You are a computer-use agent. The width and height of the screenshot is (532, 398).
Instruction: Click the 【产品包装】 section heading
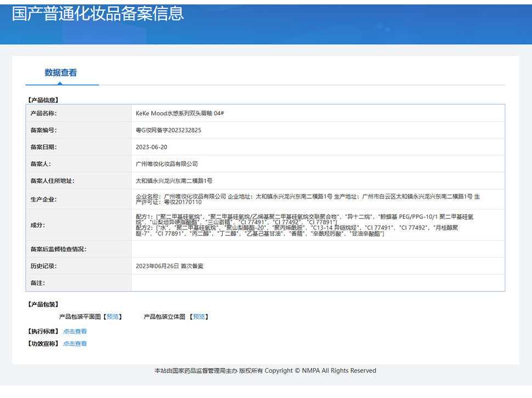[43, 304]
